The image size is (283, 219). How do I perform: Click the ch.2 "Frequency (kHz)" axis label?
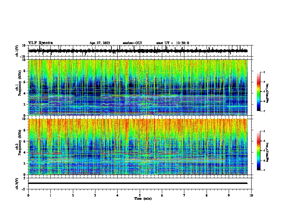point(20,142)
